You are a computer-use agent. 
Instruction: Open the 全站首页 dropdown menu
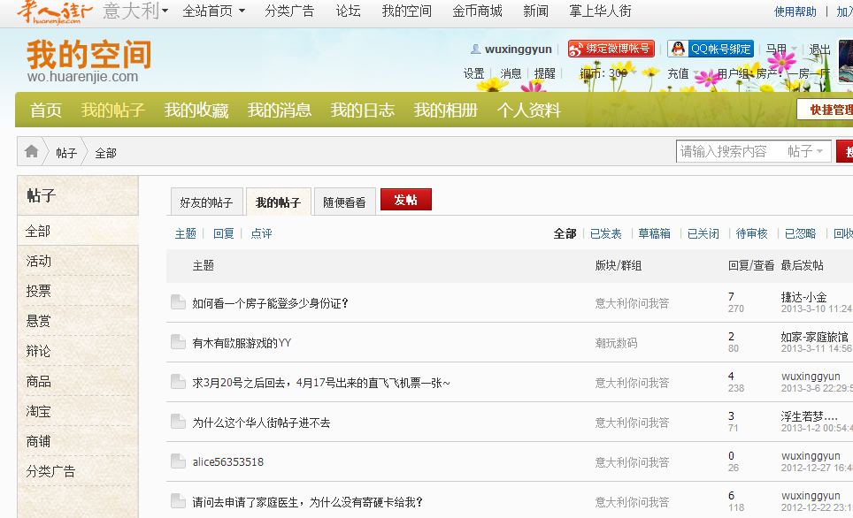click(214, 11)
